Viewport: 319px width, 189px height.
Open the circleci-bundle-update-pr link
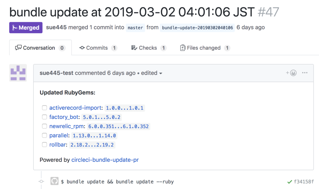(x=105, y=160)
